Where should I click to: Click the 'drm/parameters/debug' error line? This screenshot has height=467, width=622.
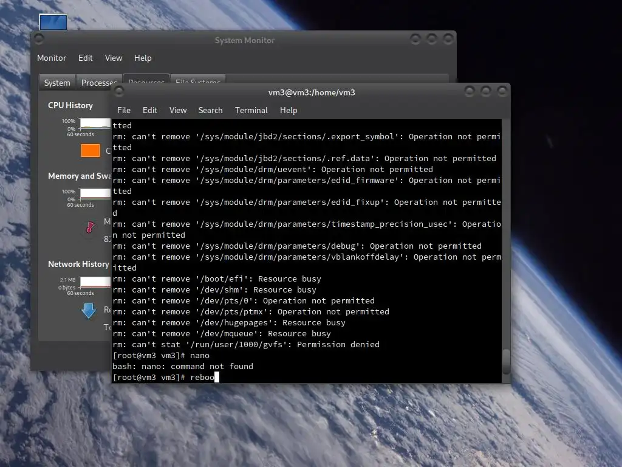[297, 246]
